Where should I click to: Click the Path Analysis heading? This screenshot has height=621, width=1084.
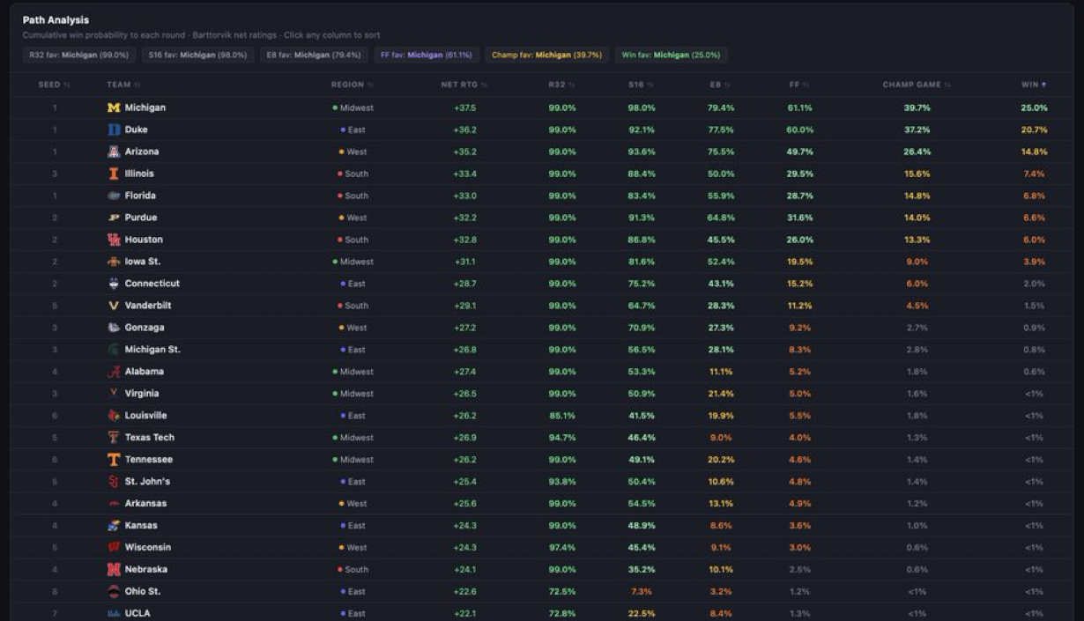[x=56, y=19]
